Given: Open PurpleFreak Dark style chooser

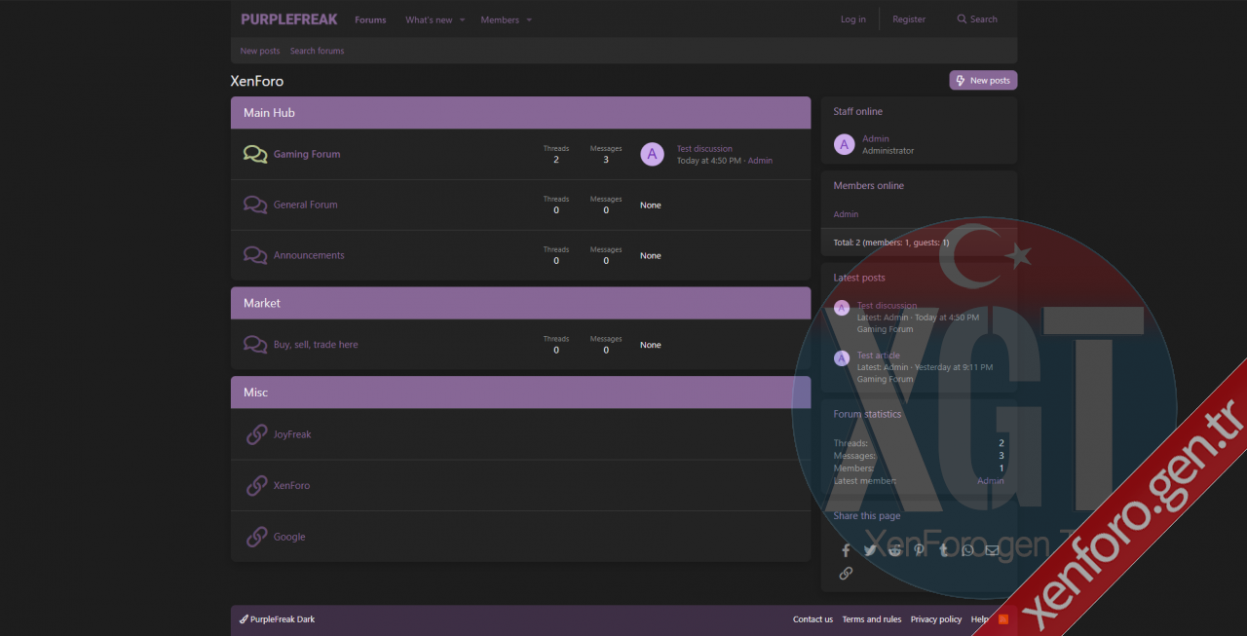Looking at the screenshot, I should 278,619.
